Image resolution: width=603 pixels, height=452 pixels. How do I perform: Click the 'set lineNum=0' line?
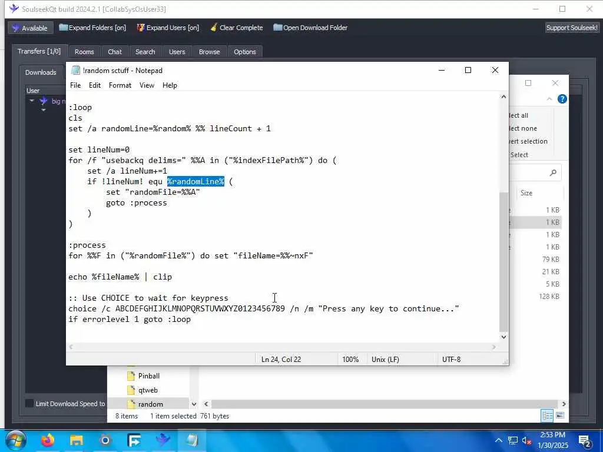coord(99,149)
